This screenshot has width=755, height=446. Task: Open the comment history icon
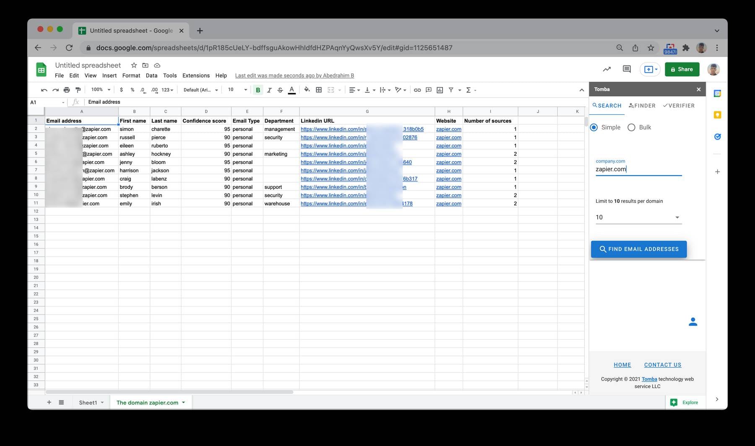click(627, 69)
